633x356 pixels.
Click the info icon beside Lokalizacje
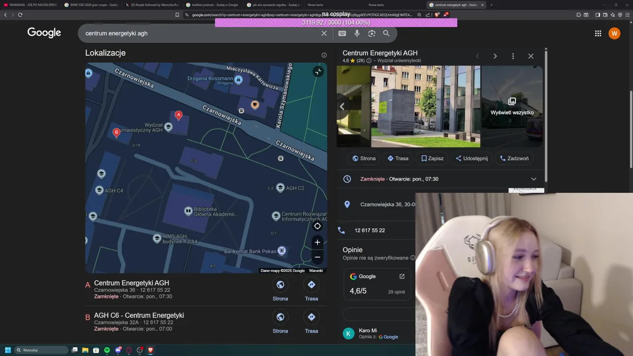(x=324, y=55)
